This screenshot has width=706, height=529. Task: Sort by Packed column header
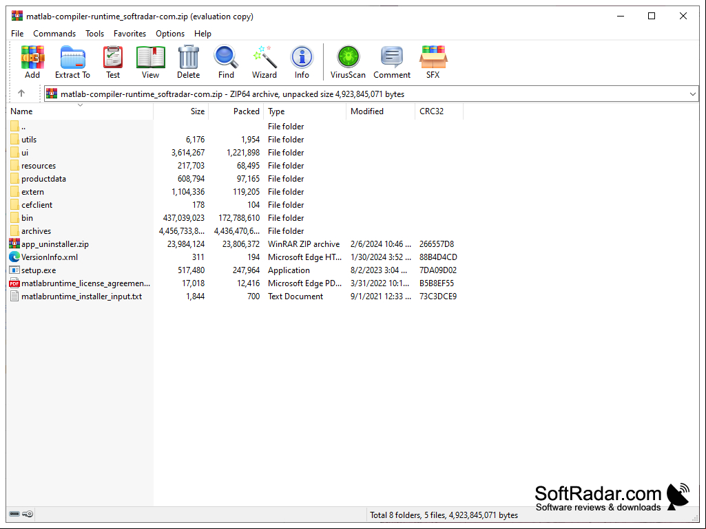236,111
